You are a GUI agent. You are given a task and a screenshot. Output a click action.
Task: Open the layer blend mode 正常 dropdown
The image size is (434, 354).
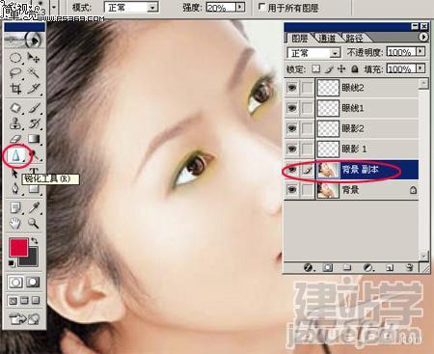pos(313,53)
